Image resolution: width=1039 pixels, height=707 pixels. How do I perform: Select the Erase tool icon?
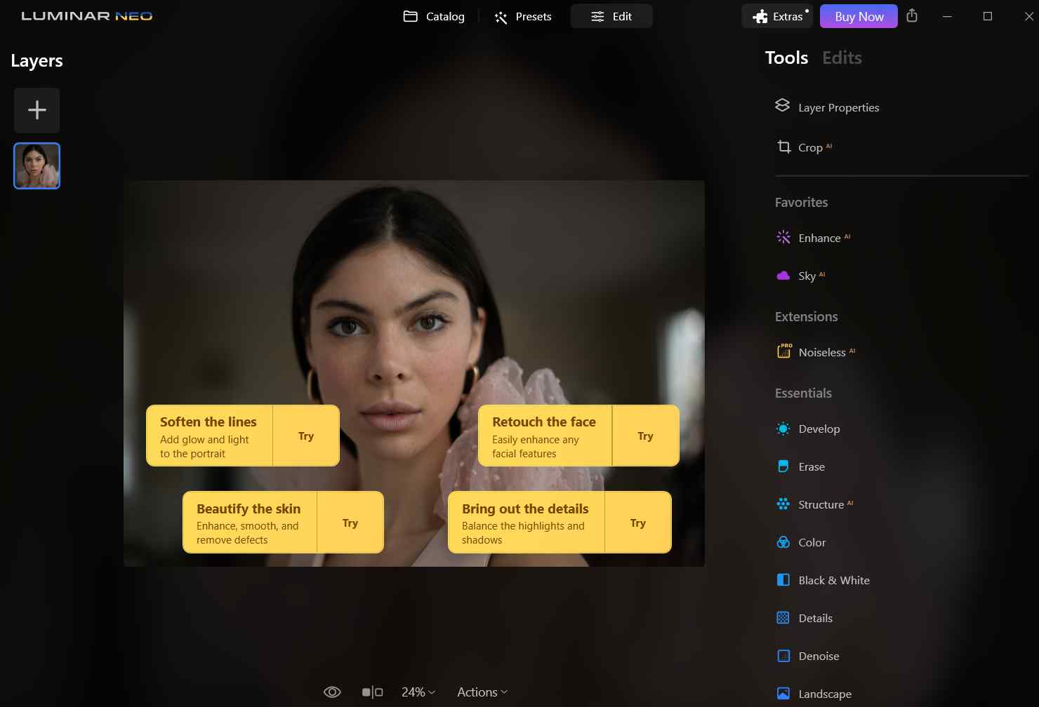pyautogui.click(x=783, y=466)
